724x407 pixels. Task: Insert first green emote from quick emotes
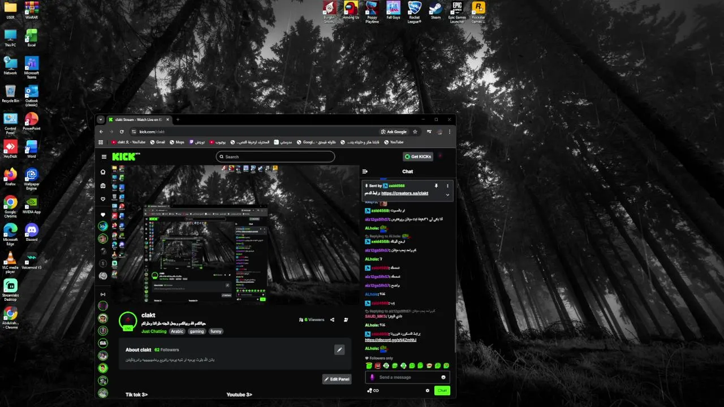[369, 366]
